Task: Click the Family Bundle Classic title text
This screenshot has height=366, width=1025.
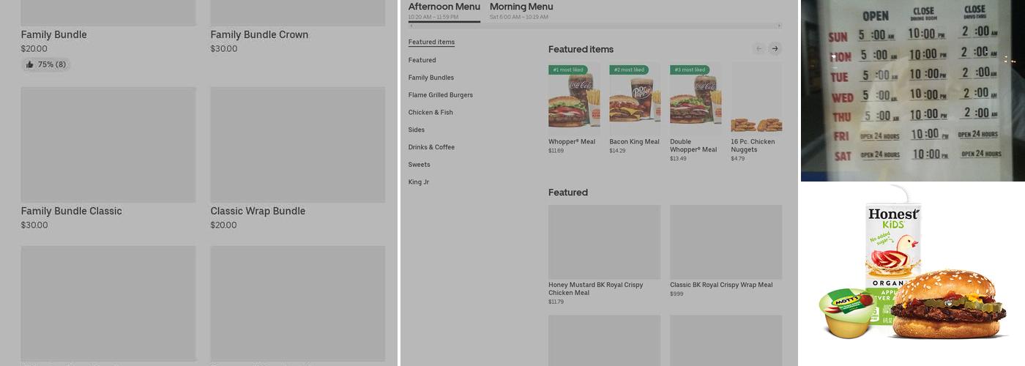Action: (x=71, y=211)
